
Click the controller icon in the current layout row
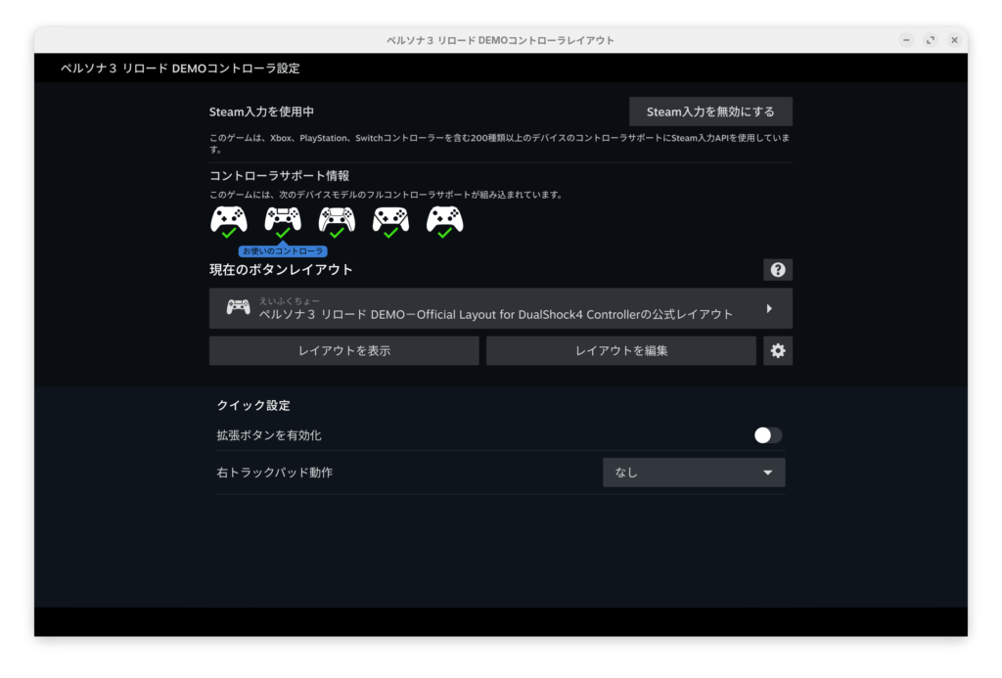(x=238, y=307)
